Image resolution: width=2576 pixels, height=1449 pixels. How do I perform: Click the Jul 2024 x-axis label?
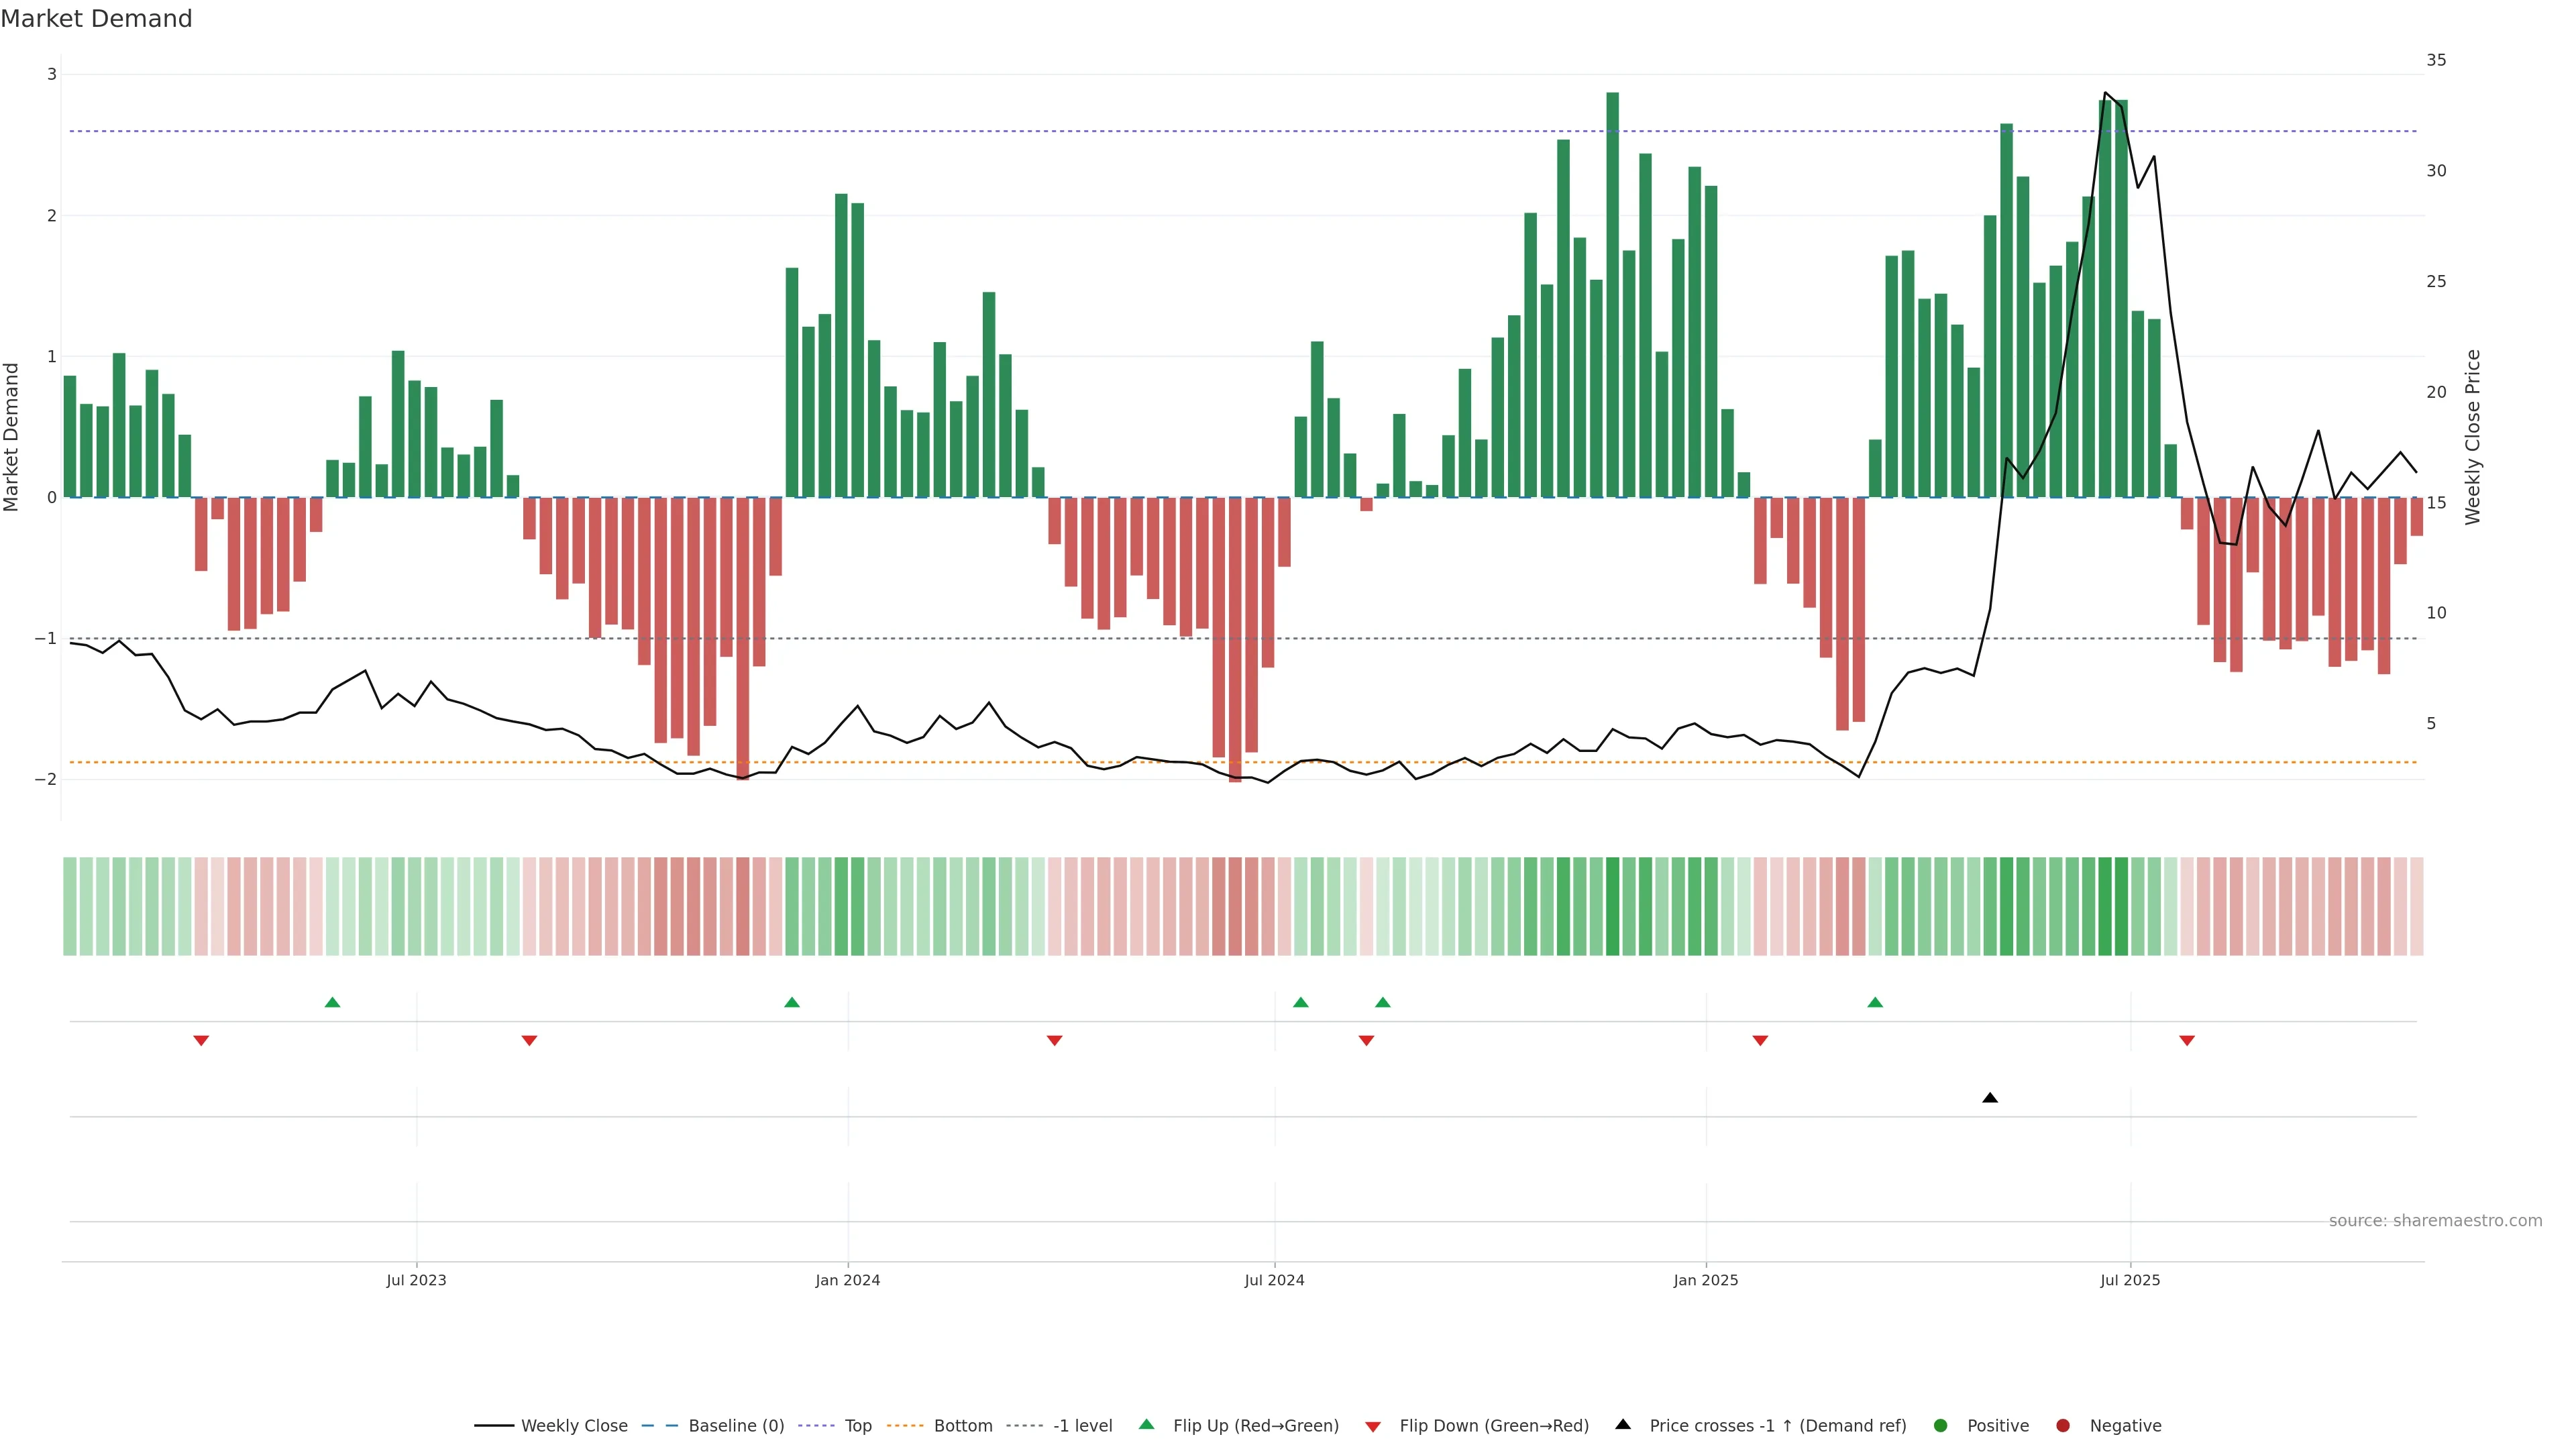pyautogui.click(x=1274, y=1280)
